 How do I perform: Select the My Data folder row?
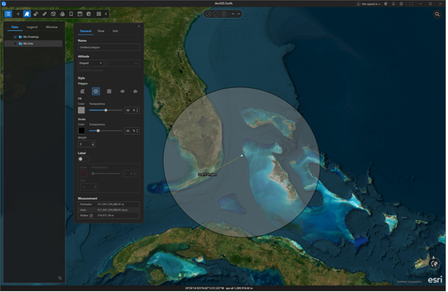pos(34,44)
